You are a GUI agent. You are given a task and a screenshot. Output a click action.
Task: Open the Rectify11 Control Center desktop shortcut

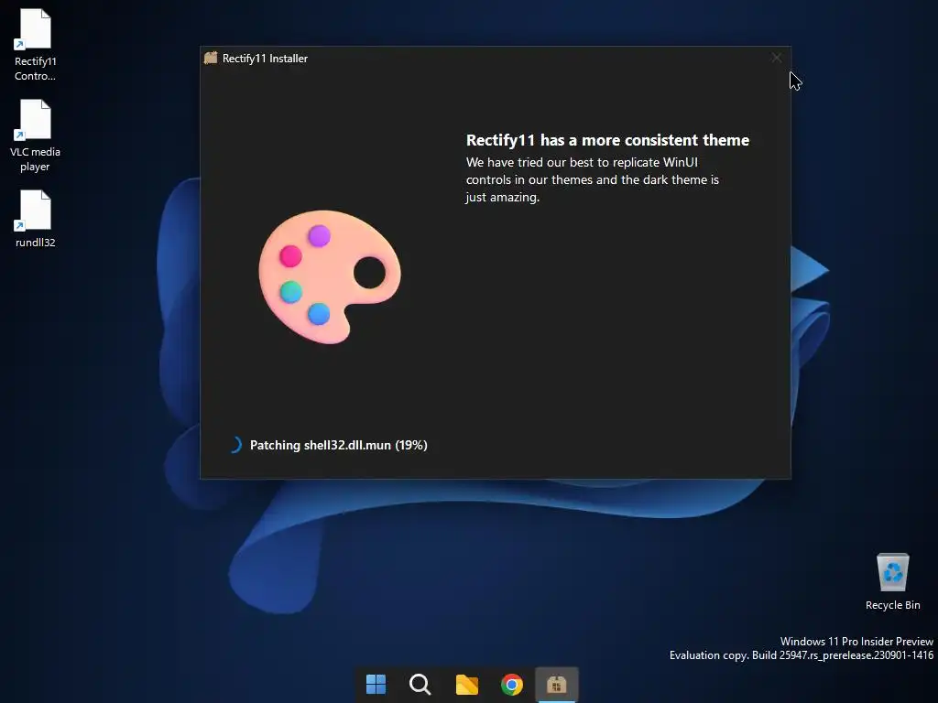(36, 46)
